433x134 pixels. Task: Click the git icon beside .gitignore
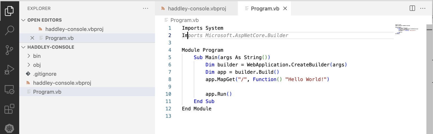click(28, 74)
